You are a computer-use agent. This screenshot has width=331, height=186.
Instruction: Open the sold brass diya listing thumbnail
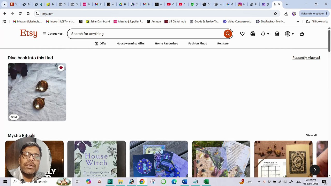[37, 92]
